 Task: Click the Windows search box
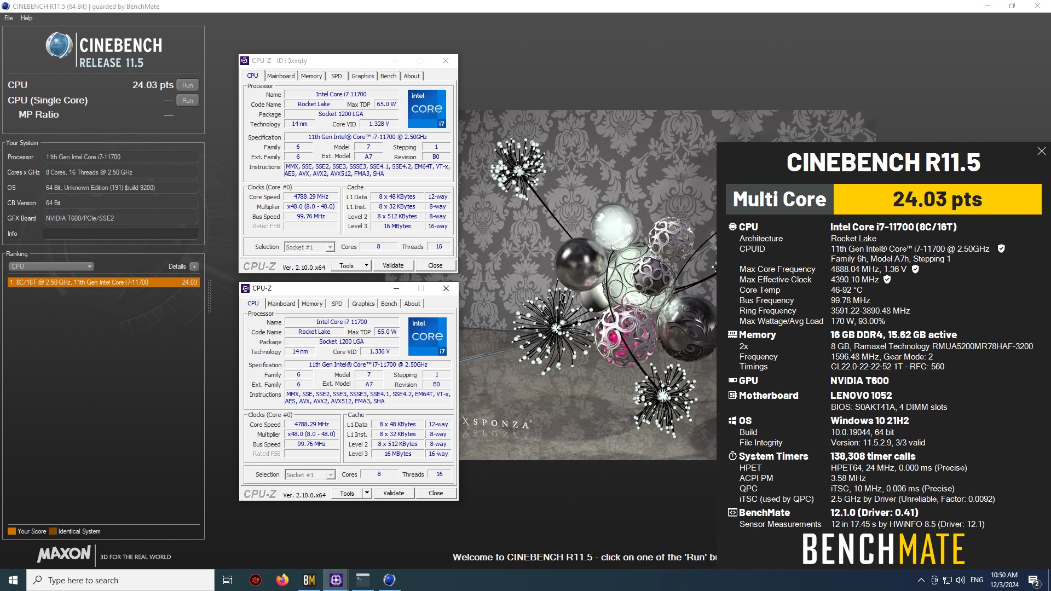point(120,580)
